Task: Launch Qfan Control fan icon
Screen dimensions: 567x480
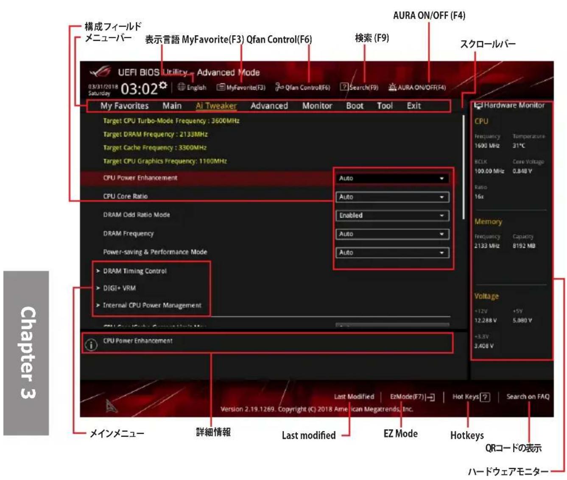Action: [x=279, y=87]
